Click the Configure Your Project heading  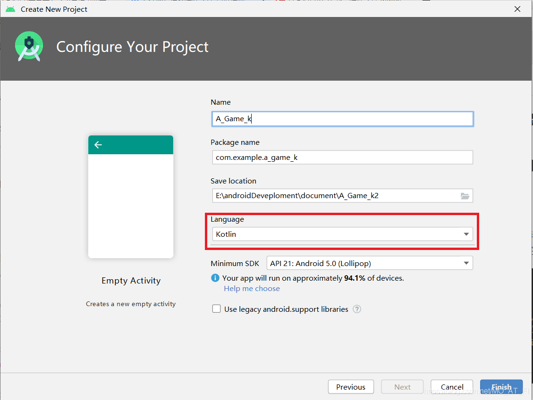coord(132,47)
